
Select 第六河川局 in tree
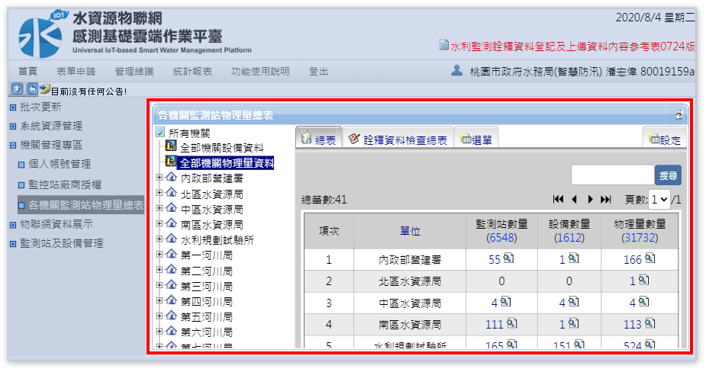click(x=207, y=332)
